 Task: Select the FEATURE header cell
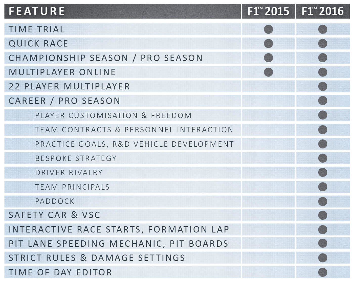coord(123,11)
